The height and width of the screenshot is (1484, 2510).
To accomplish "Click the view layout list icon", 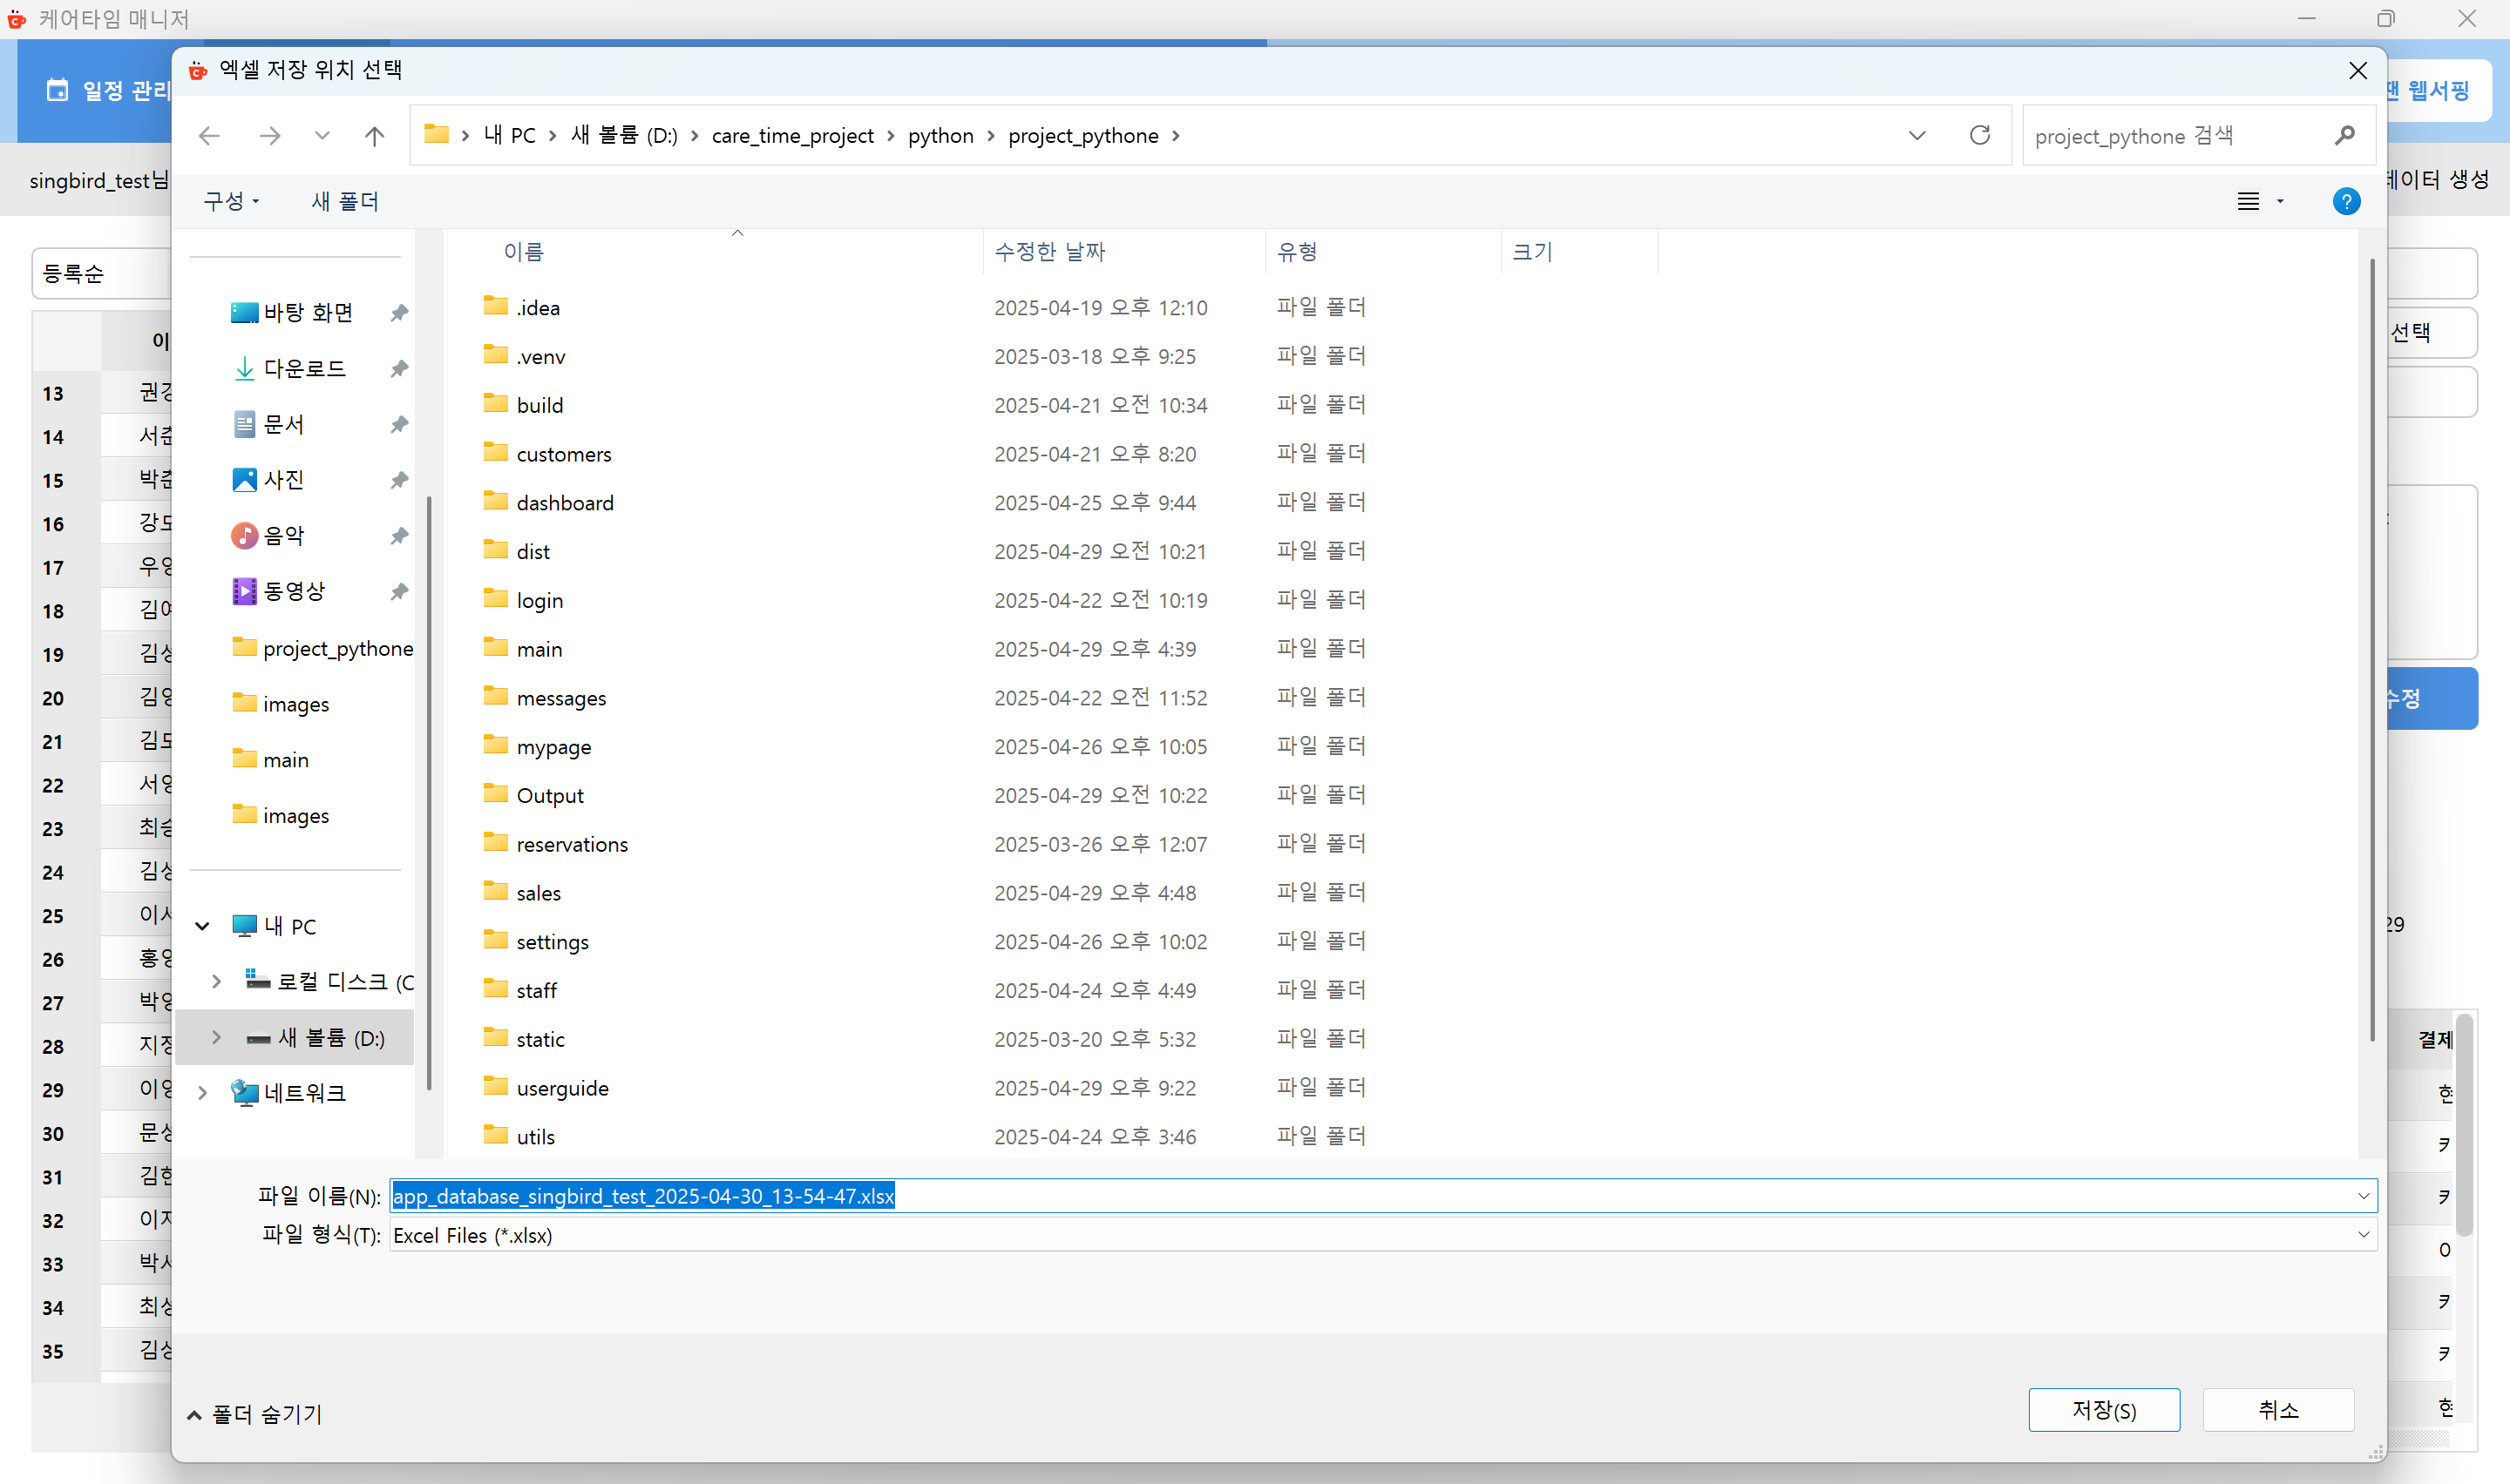I will pos(2248,201).
